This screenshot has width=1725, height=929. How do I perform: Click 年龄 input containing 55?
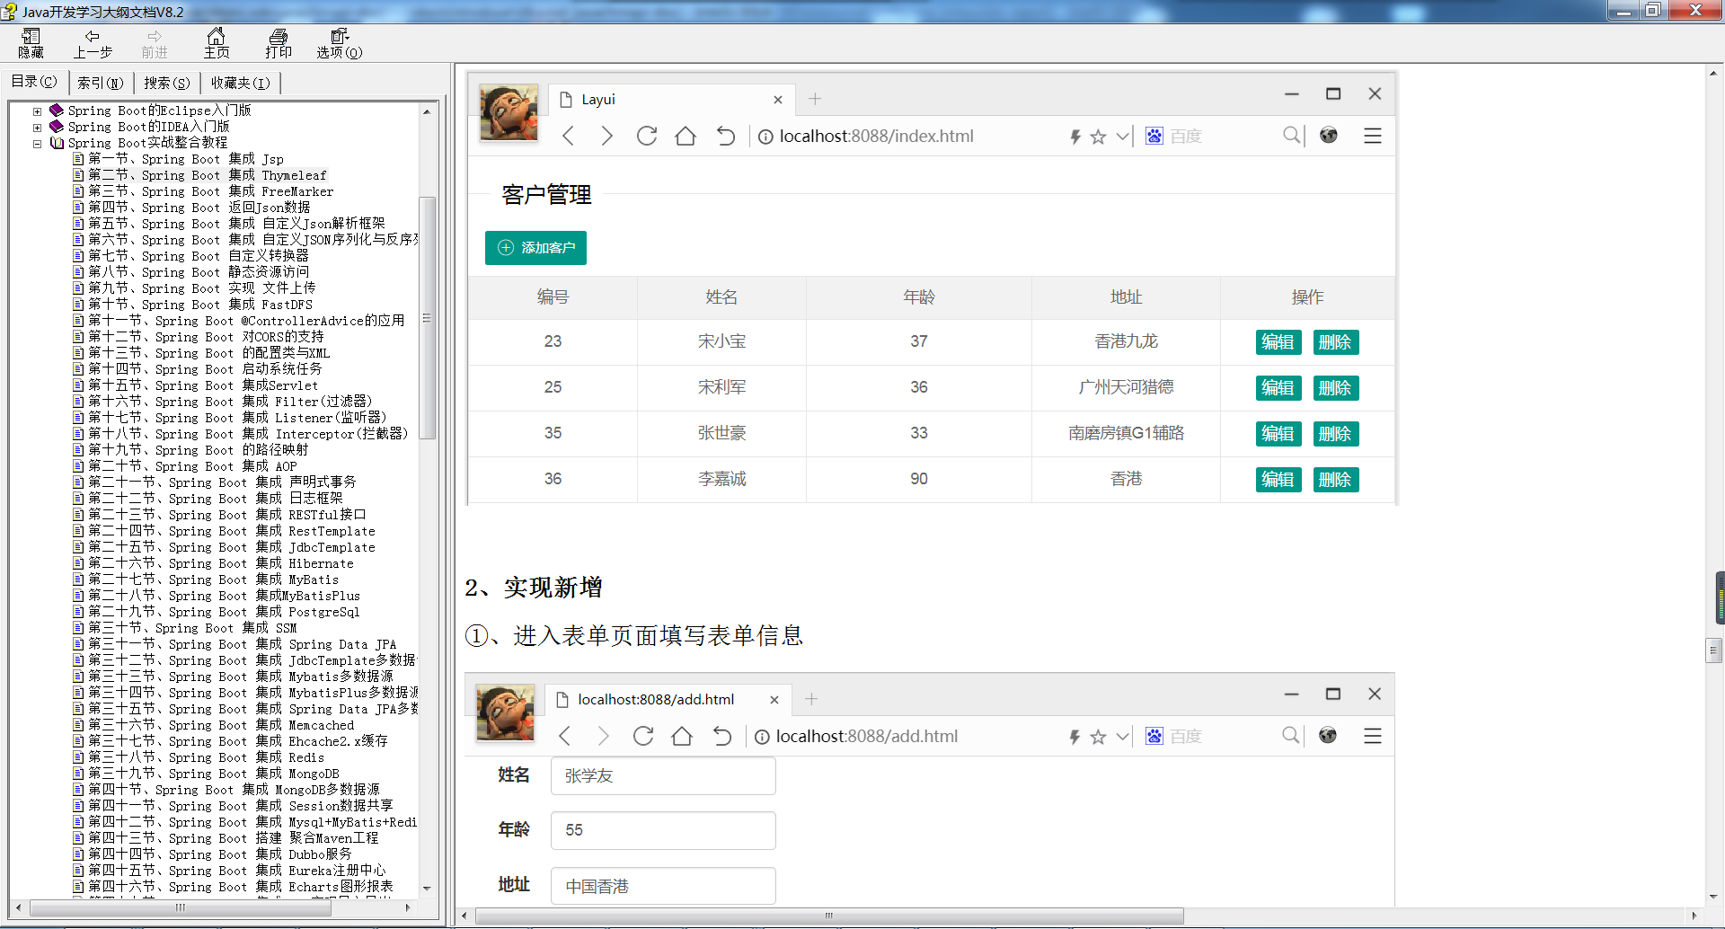coord(663,831)
